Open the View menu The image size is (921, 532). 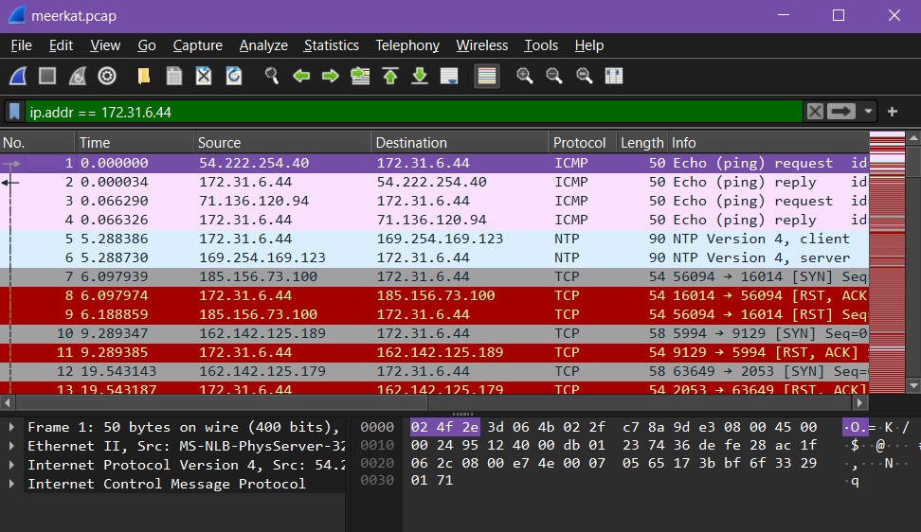coord(105,45)
